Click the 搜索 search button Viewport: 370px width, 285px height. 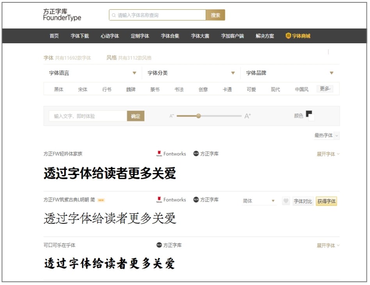pos(215,15)
